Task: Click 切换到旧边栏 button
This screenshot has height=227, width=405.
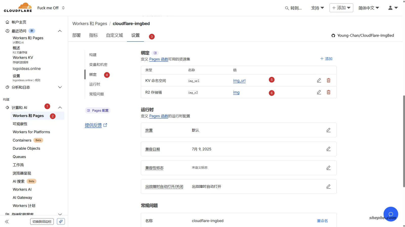Action: (x=42, y=222)
